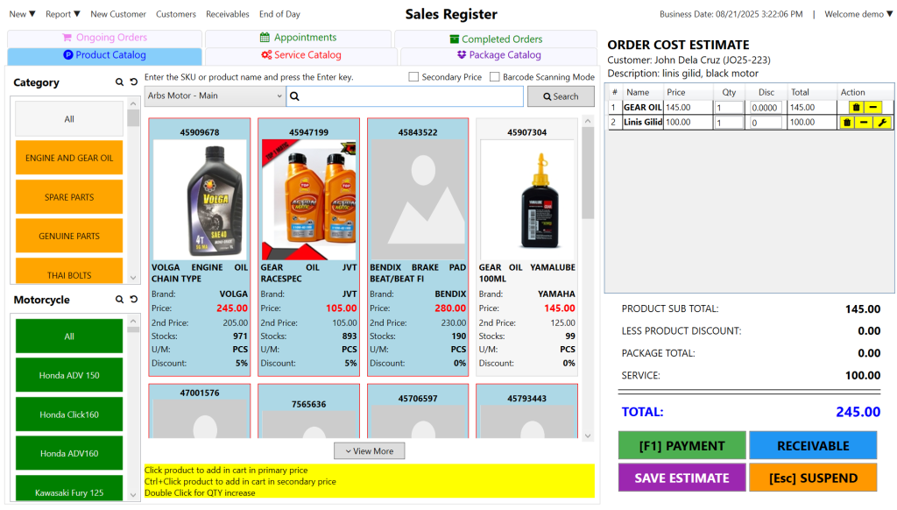
Task: Click Qty field of Linis Gilid row
Action: pos(729,123)
